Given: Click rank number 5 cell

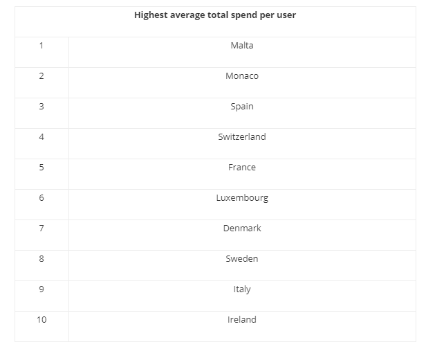Looking at the screenshot, I should [x=41, y=168].
